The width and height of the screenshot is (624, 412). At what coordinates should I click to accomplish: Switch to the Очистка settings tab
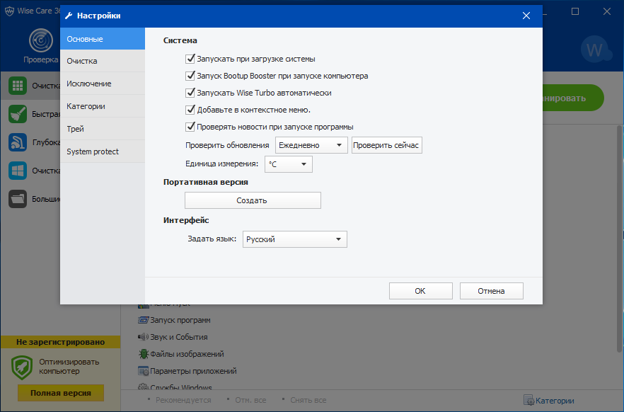pyautogui.click(x=103, y=61)
